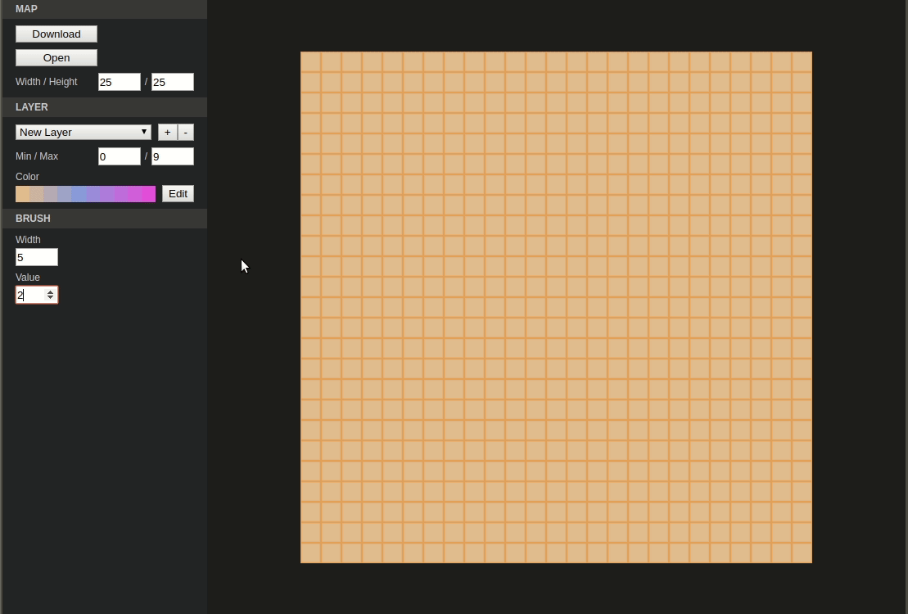The image size is (908, 614).
Task: Increment the brush Value spinner arrow
Action: (x=51, y=292)
